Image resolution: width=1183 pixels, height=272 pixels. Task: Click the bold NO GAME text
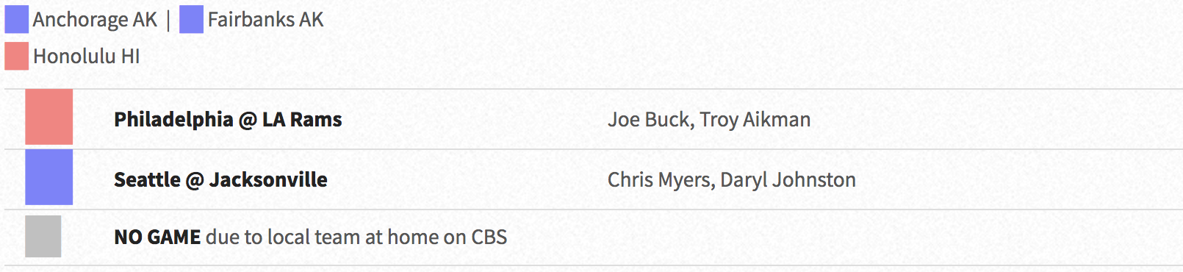coord(157,237)
